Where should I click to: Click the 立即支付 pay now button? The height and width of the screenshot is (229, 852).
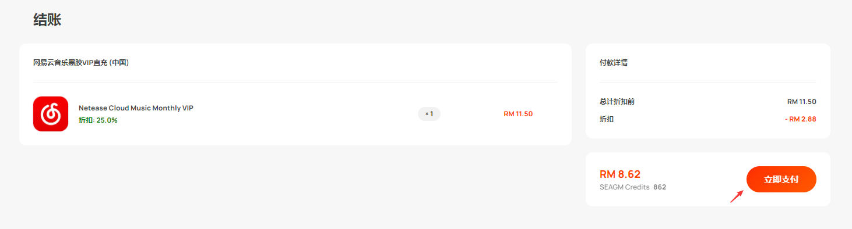(x=781, y=180)
